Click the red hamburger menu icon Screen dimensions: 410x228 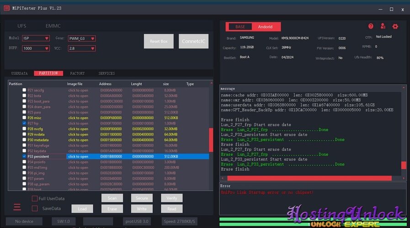(17, 207)
